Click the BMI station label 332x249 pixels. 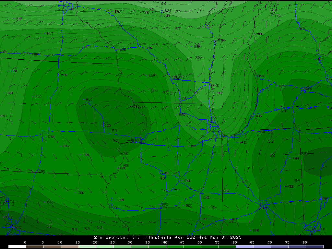pos(187,181)
